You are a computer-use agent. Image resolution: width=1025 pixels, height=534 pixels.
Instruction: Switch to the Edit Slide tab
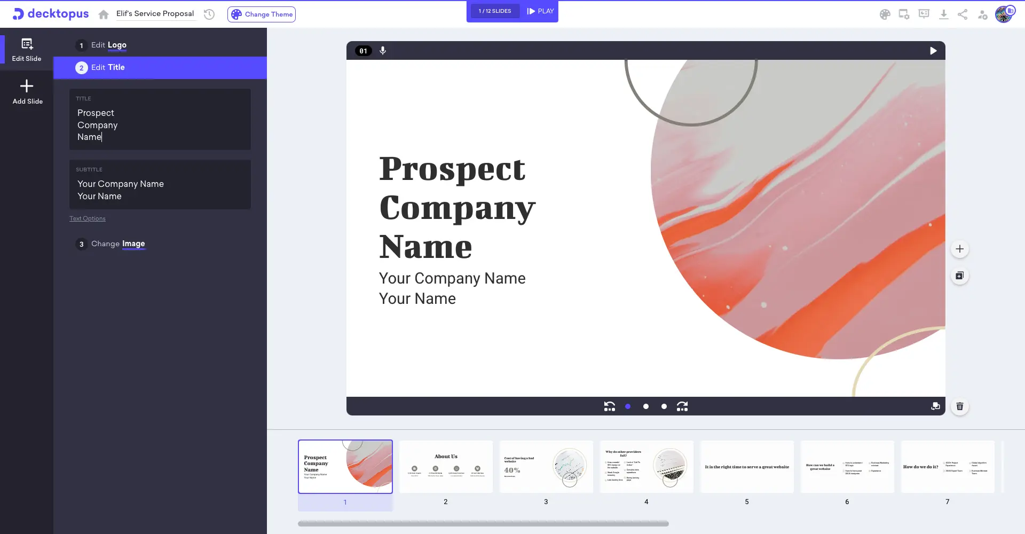click(26, 49)
